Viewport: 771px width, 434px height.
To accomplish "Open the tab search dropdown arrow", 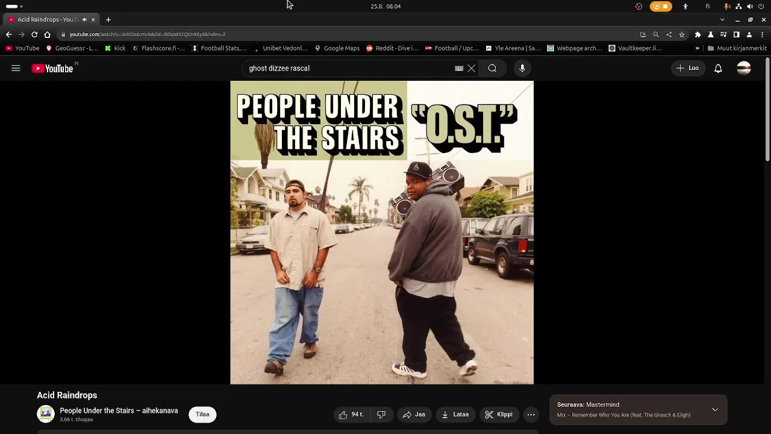I will [722, 19].
